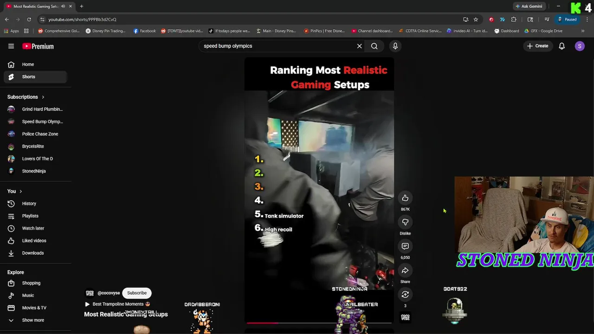Open the account avatar menu
The image size is (594, 334).
[580, 46]
